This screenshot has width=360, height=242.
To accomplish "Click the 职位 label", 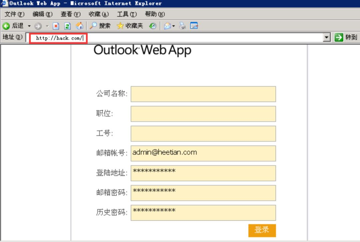I will tap(104, 113).
